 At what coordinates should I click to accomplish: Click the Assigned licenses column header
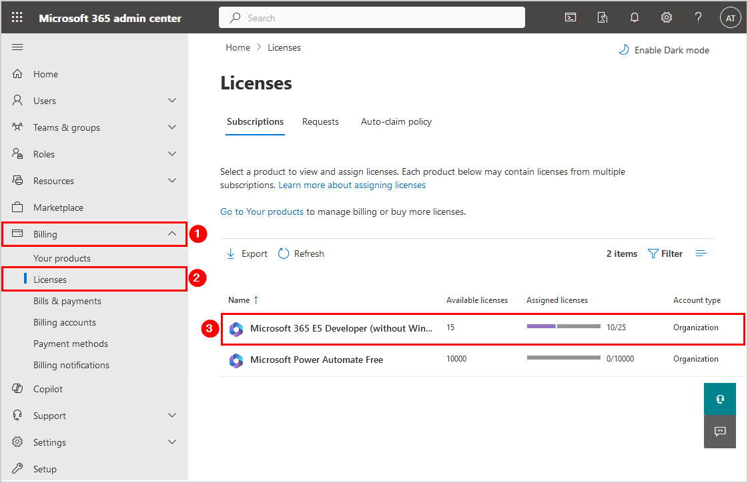[x=557, y=300]
